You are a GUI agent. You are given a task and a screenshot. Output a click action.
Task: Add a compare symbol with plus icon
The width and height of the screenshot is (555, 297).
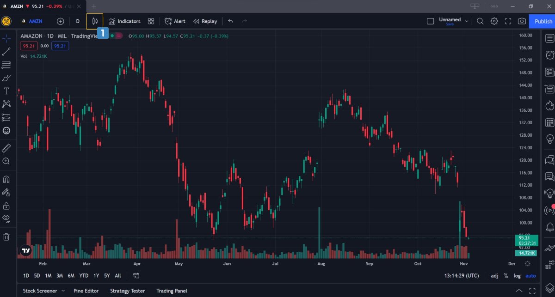pyautogui.click(x=60, y=21)
